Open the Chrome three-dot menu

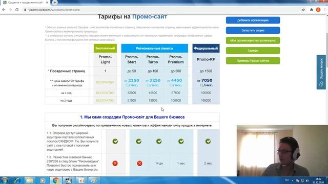pyautogui.click(x=325, y=10)
